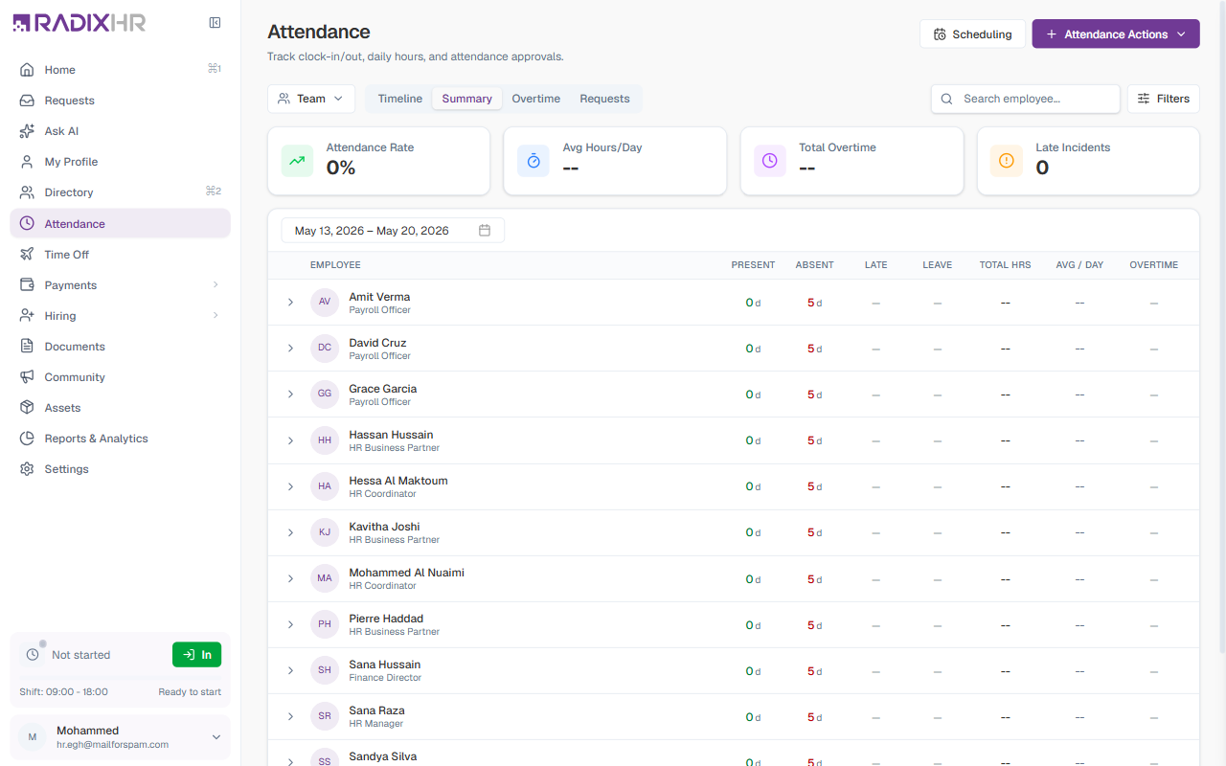Expand Hessa Al Maktoum's row
This screenshot has width=1226, height=766.
(290, 486)
